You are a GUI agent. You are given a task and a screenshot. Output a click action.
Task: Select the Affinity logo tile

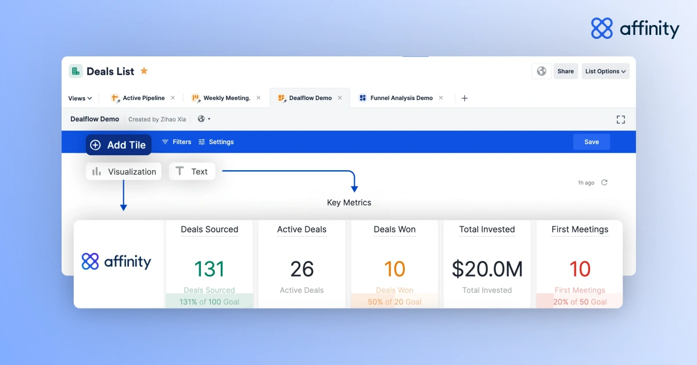point(119,264)
